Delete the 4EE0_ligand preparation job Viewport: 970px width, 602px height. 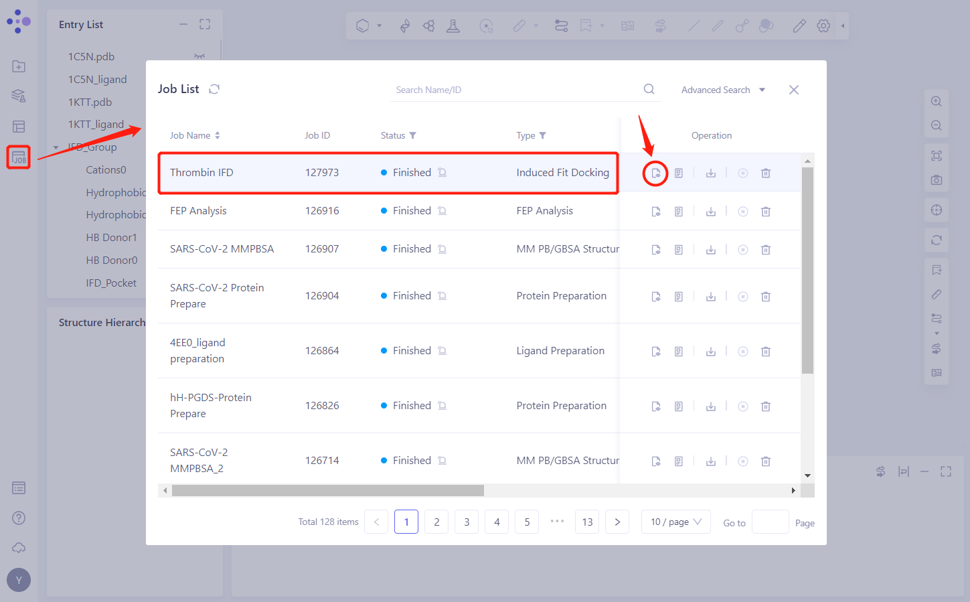766,352
